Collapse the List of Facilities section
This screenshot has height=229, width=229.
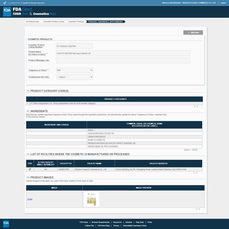[x=28, y=154]
